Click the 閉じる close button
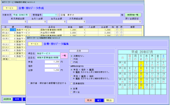The height and width of the screenshot is (105, 170). tap(109, 100)
